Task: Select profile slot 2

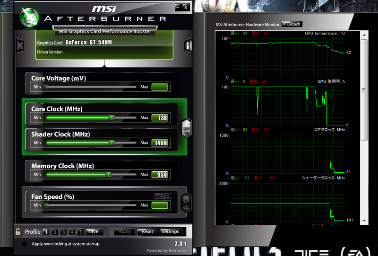Action: (x=55, y=232)
